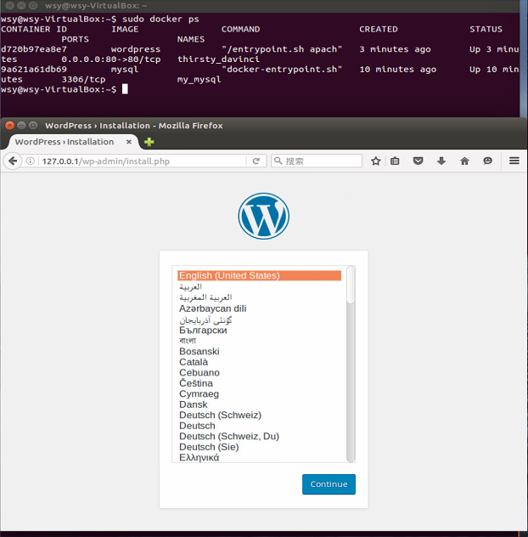Click the address bar showing 127.0.0.1
This screenshot has width=528, height=537.
coord(142,161)
